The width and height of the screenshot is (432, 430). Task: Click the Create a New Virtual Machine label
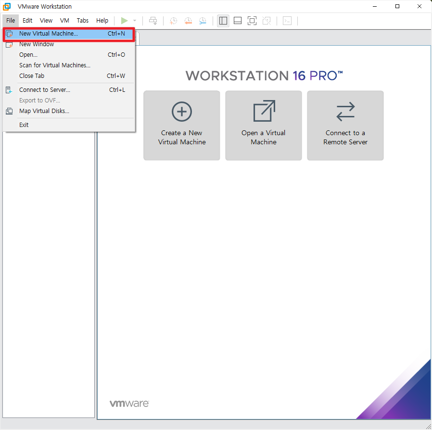pyautogui.click(x=182, y=138)
